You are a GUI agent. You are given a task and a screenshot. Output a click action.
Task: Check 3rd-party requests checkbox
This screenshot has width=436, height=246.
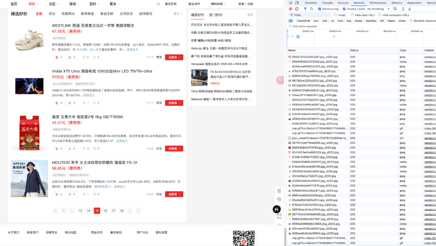(290, 26)
